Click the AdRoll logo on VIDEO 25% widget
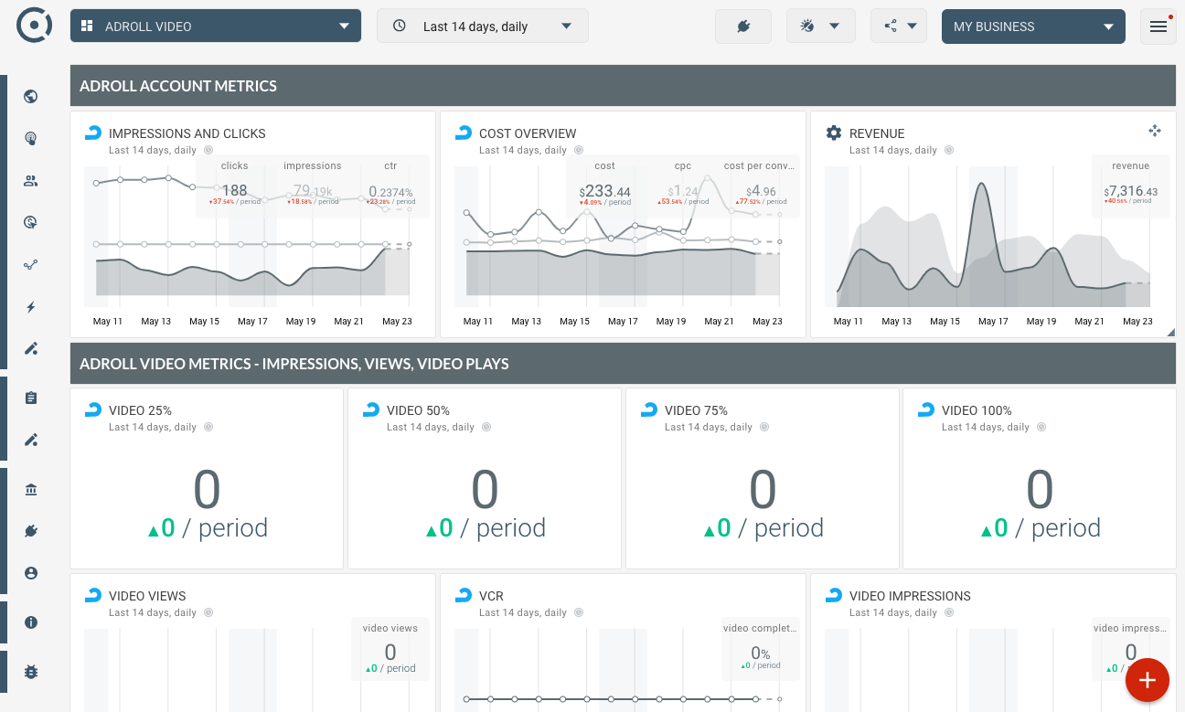Screen dimensions: 1185x712 click(93, 409)
